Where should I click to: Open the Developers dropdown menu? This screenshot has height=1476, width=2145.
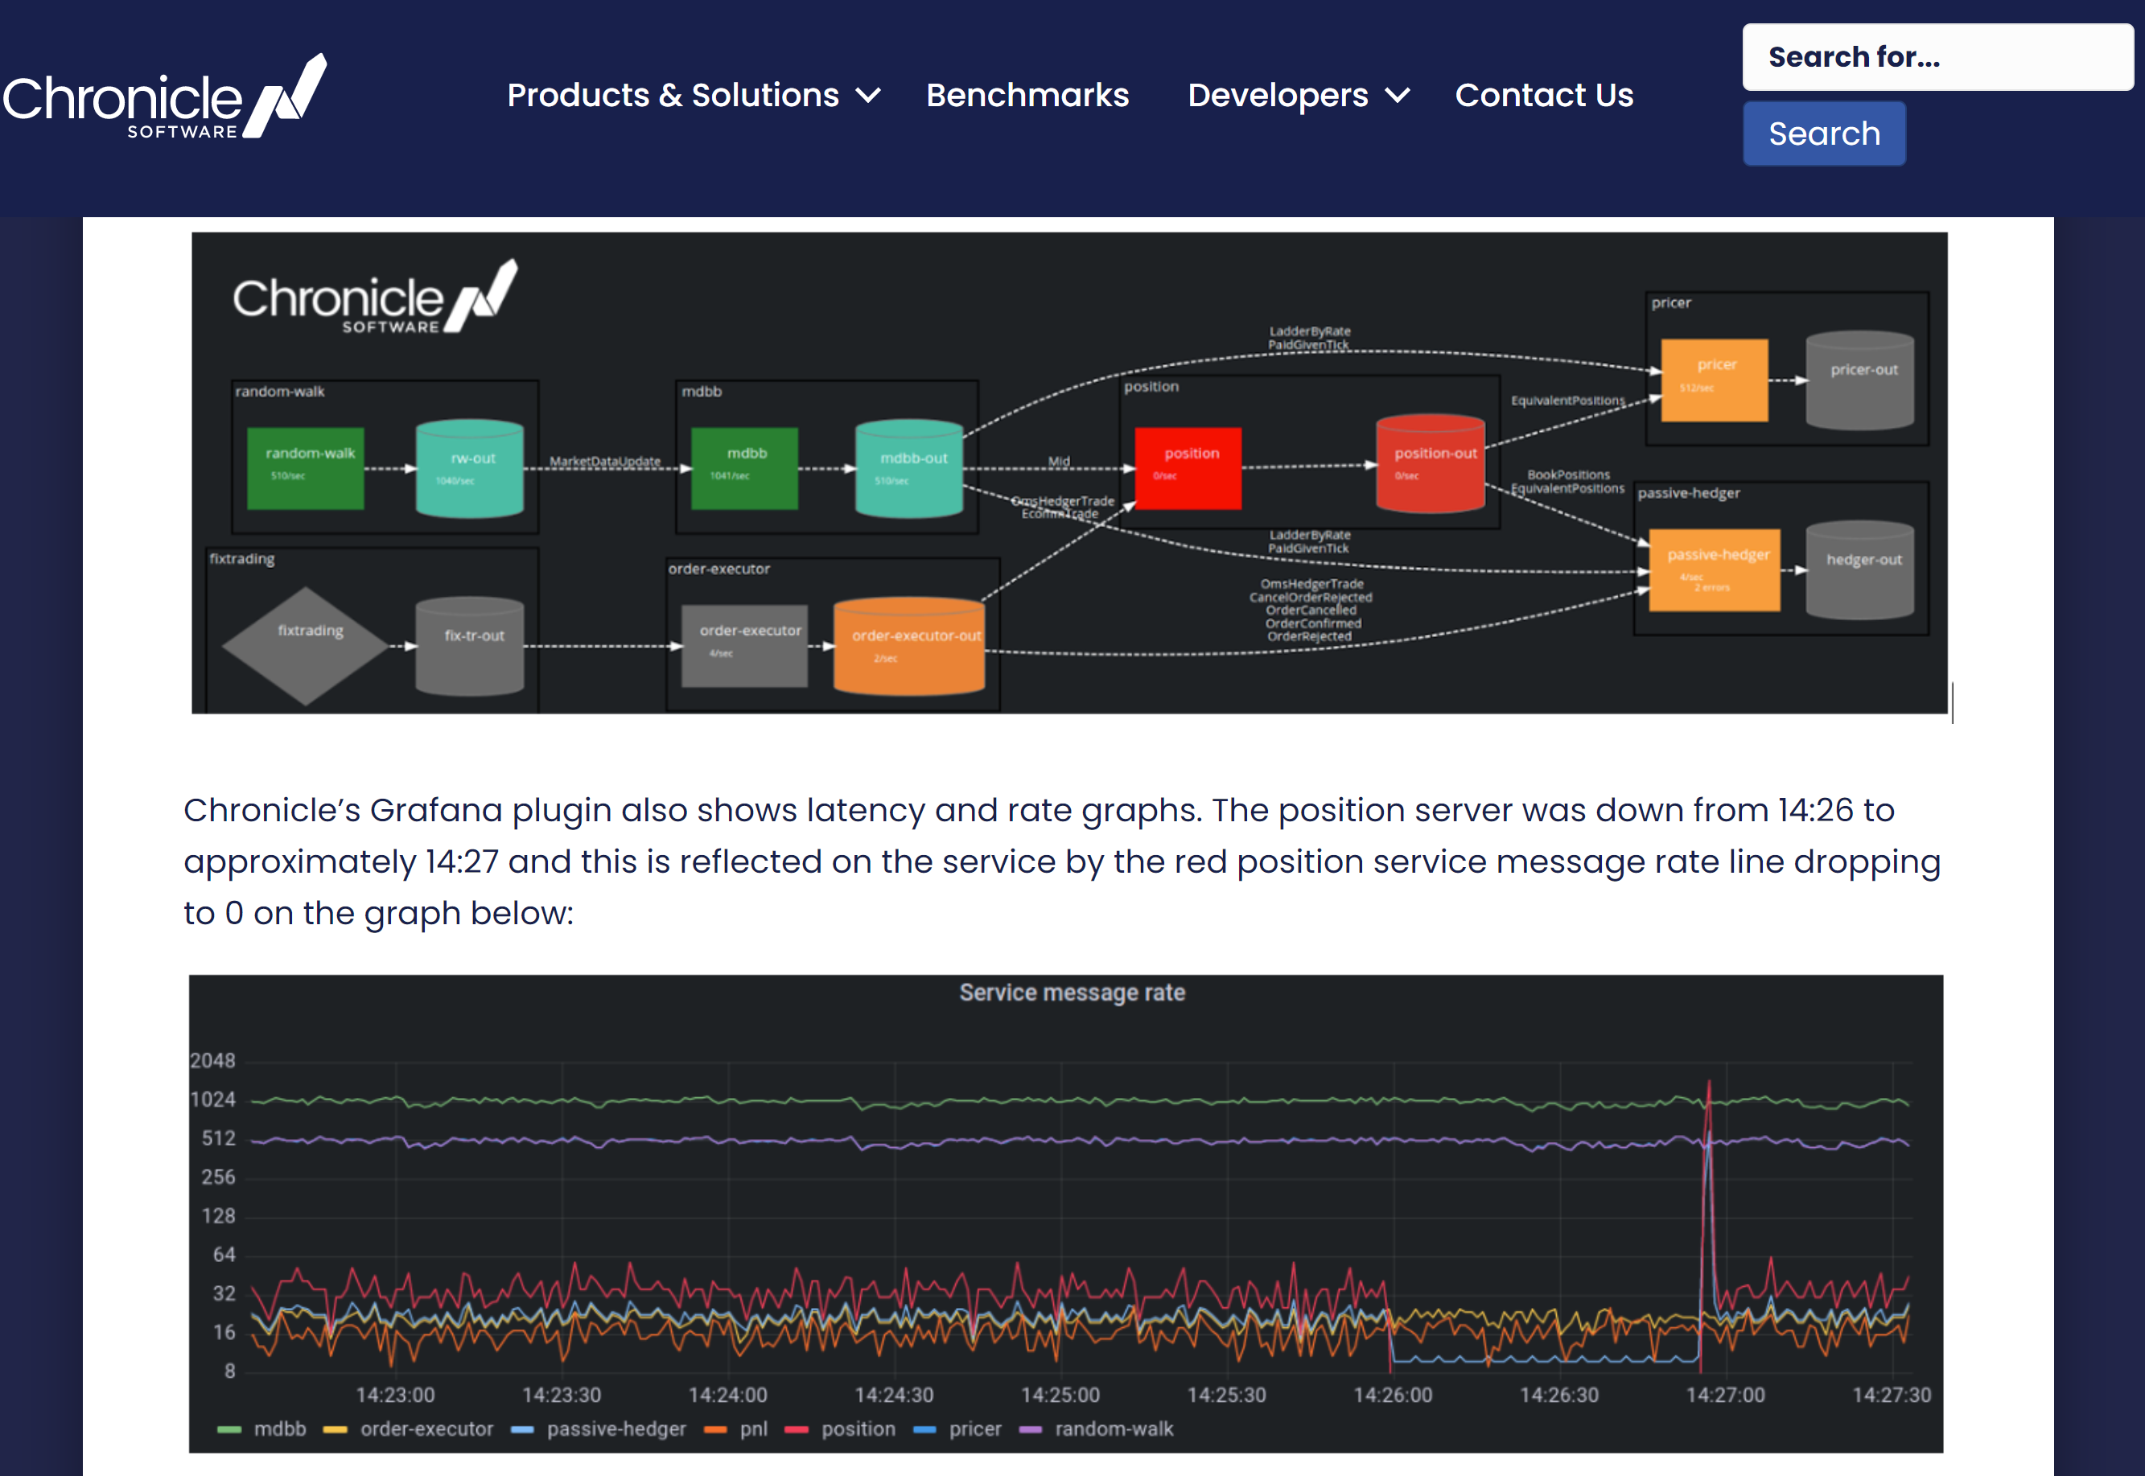point(1278,95)
